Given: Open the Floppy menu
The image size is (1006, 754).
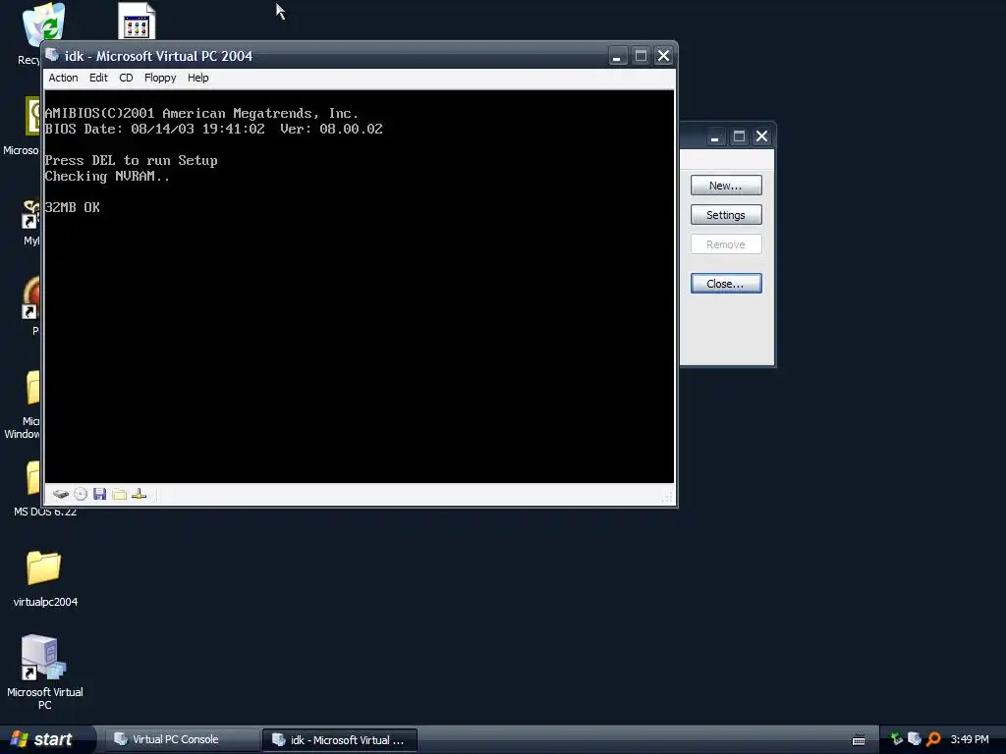Looking at the screenshot, I should pos(160,78).
